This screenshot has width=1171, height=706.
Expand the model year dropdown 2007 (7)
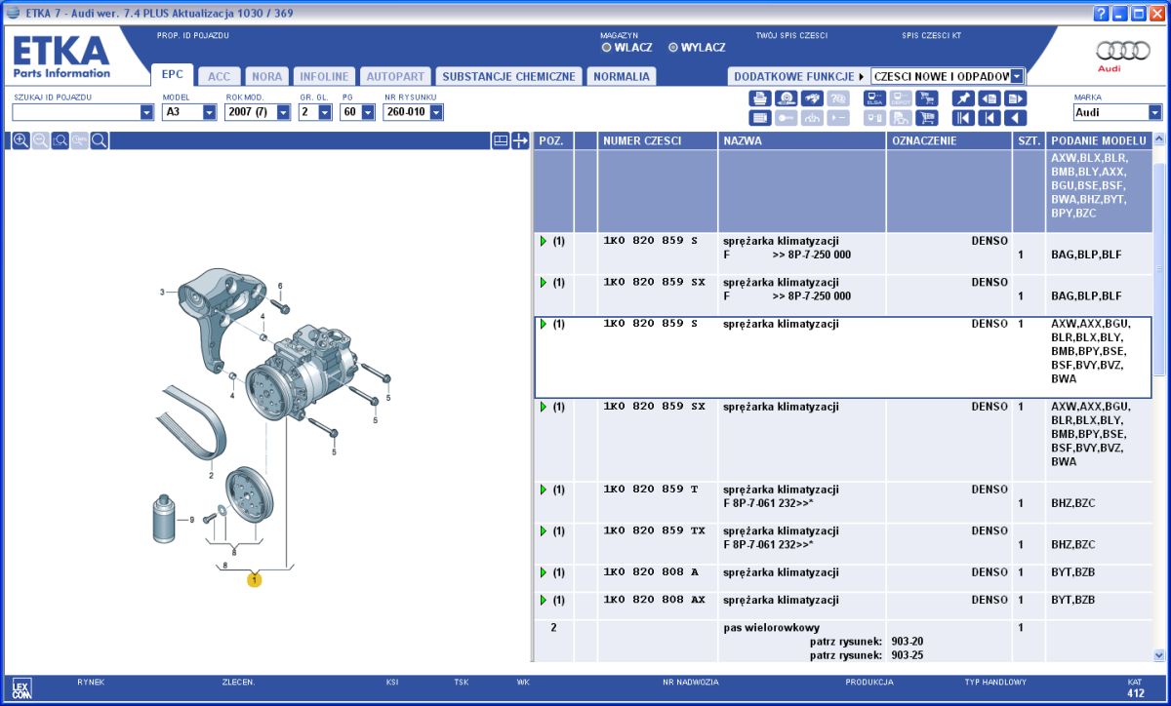coord(284,113)
